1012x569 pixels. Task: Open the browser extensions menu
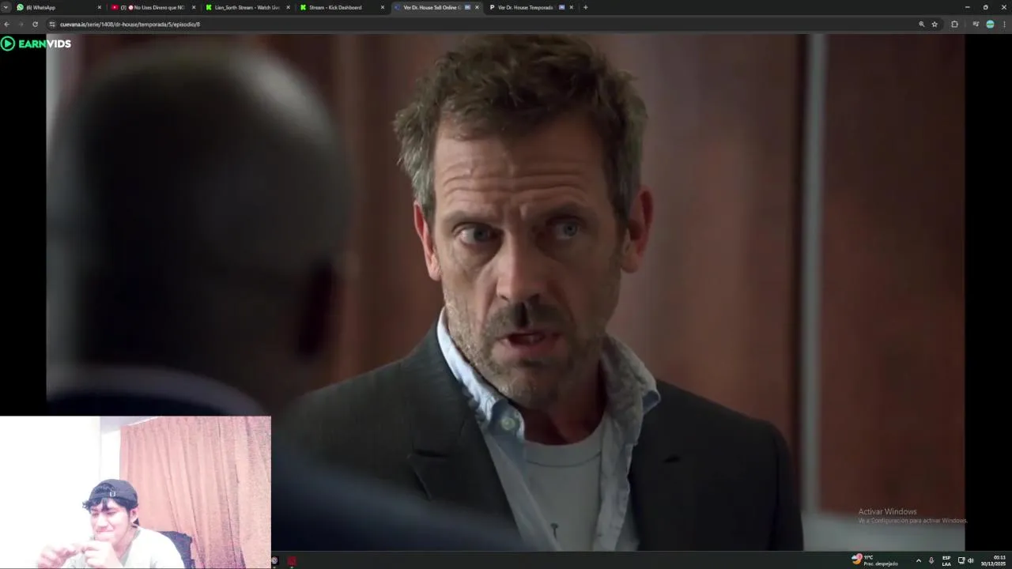pyautogui.click(x=954, y=24)
